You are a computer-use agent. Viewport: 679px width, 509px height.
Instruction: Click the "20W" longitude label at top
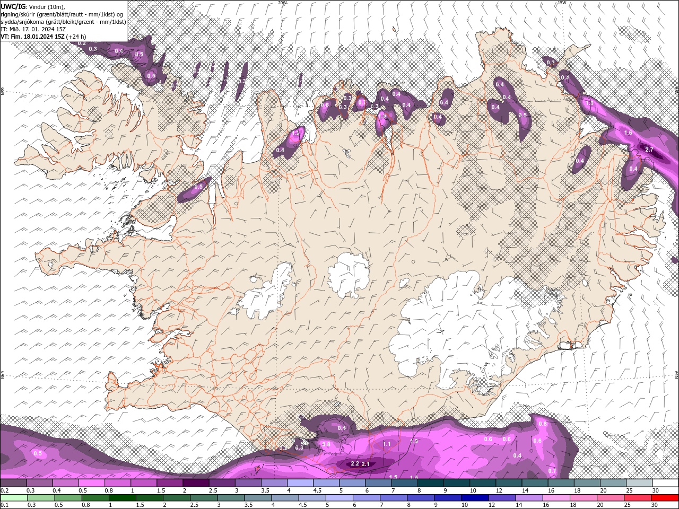pos(282,3)
